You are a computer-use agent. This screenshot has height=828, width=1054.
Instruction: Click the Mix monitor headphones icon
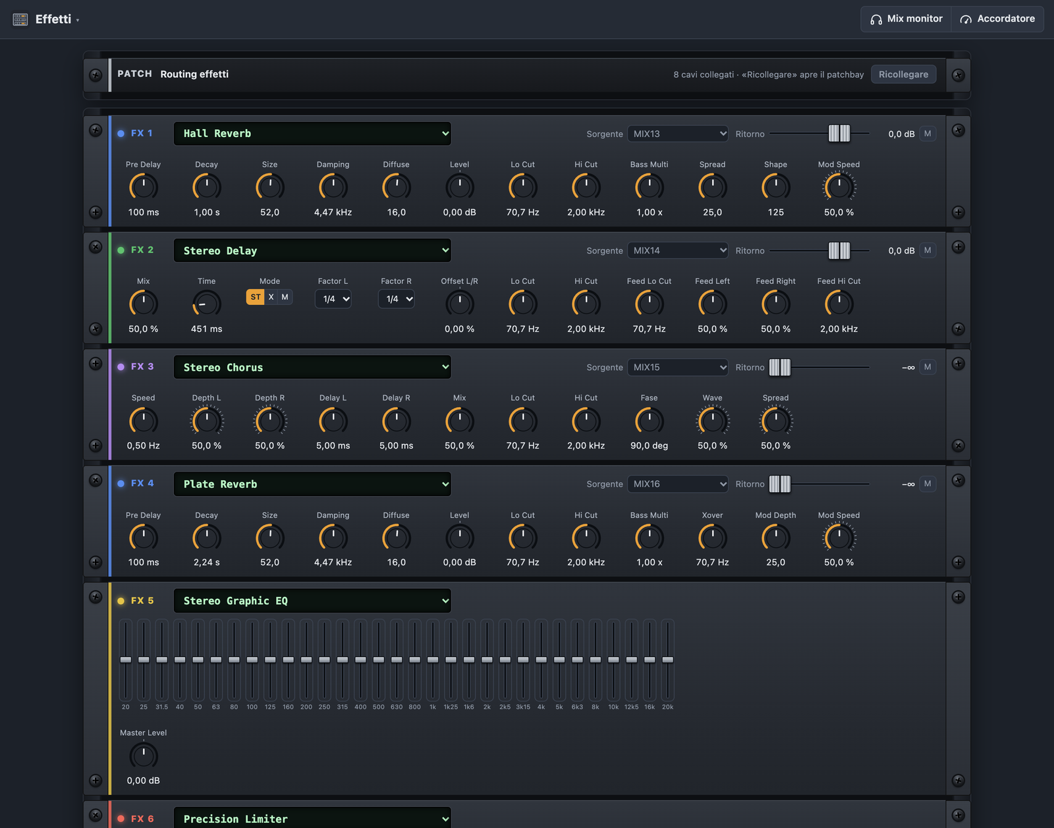[876, 19]
